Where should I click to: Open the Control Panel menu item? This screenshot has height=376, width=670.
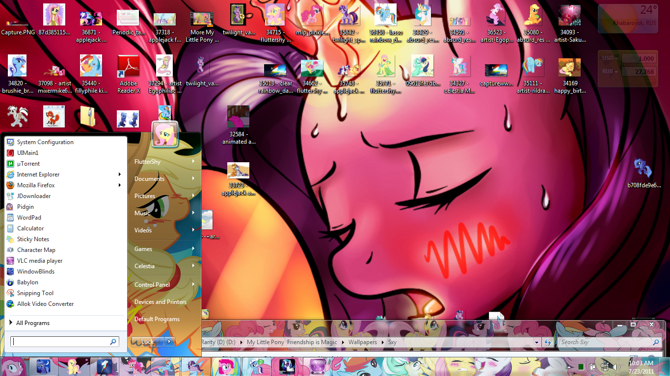[152, 285]
